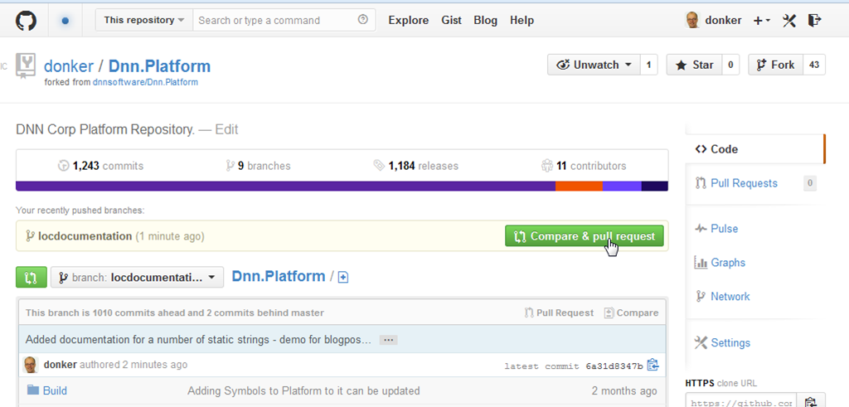The height and width of the screenshot is (407, 849).
Task: Expand commit message ellipsis button
Action: click(388, 340)
